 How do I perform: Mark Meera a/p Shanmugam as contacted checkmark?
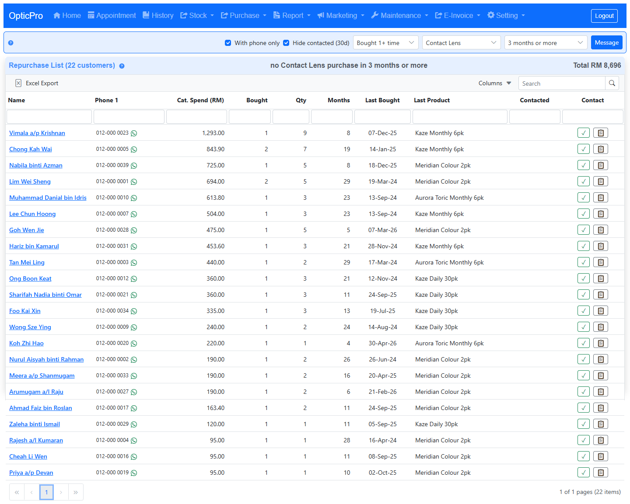tap(584, 375)
